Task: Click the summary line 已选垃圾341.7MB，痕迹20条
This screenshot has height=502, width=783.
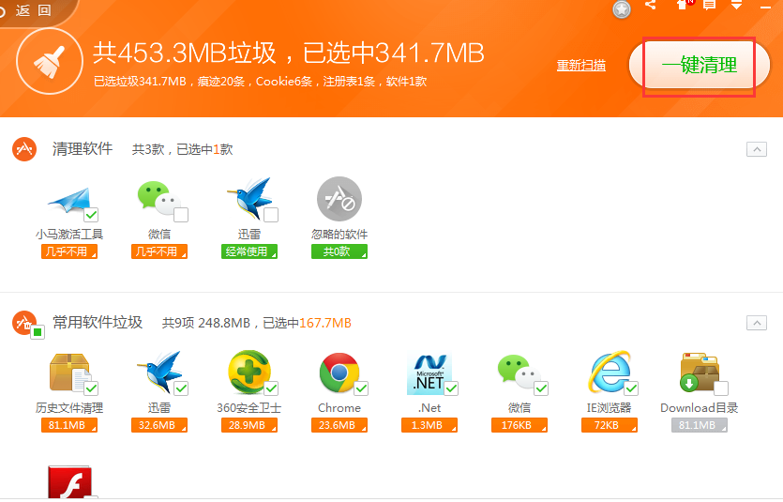Action: point(260,82)
